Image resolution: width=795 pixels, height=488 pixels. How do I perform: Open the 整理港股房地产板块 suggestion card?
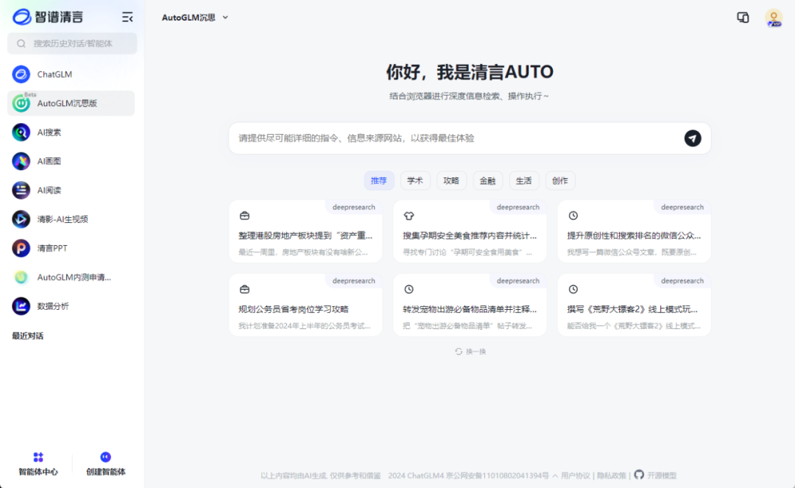[305, 232]
